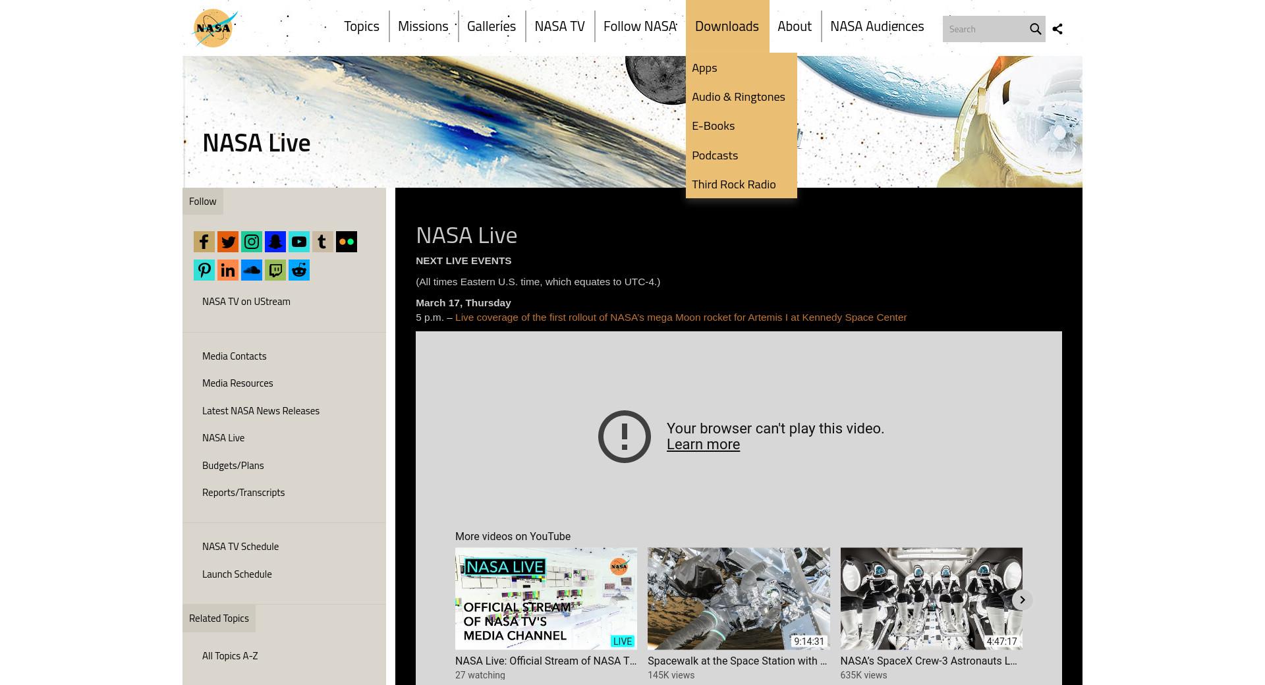Open NASA TV Schedule link
The image size is (1265, 685).
[240, 547]
